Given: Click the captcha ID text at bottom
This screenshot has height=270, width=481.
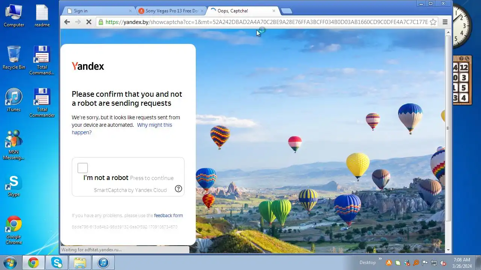Looking at the screenshot, I should tap(124, 227).
